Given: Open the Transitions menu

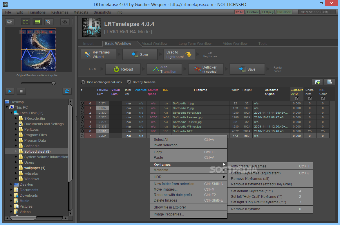Looking at the screenshot, I should [x=37, y=12].
